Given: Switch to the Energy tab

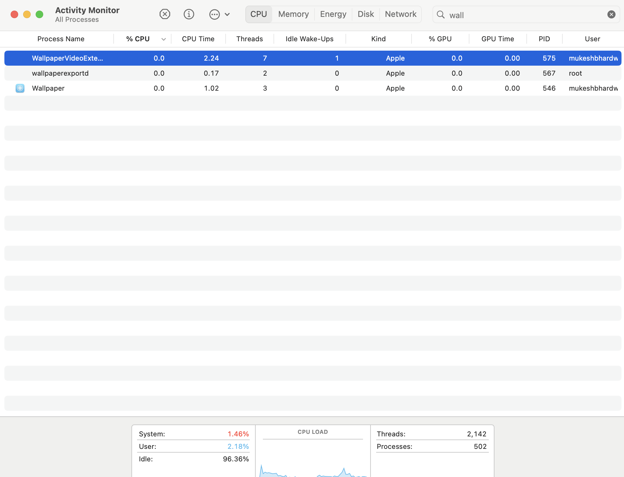Looking at the screenshot, I should pyautogui.click(x=333, y=14).
